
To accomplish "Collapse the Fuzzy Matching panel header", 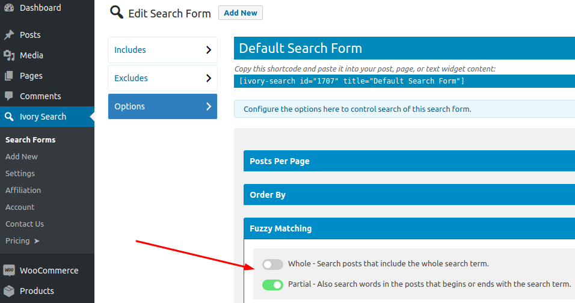I will point(409,228).
